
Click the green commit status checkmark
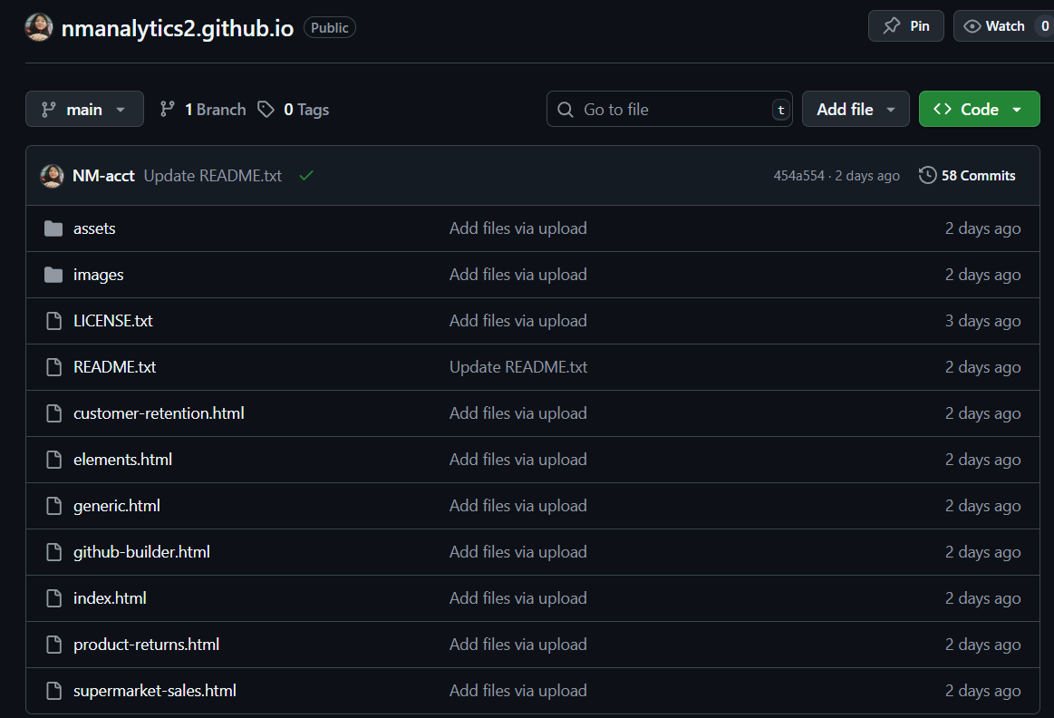[306, 176]
